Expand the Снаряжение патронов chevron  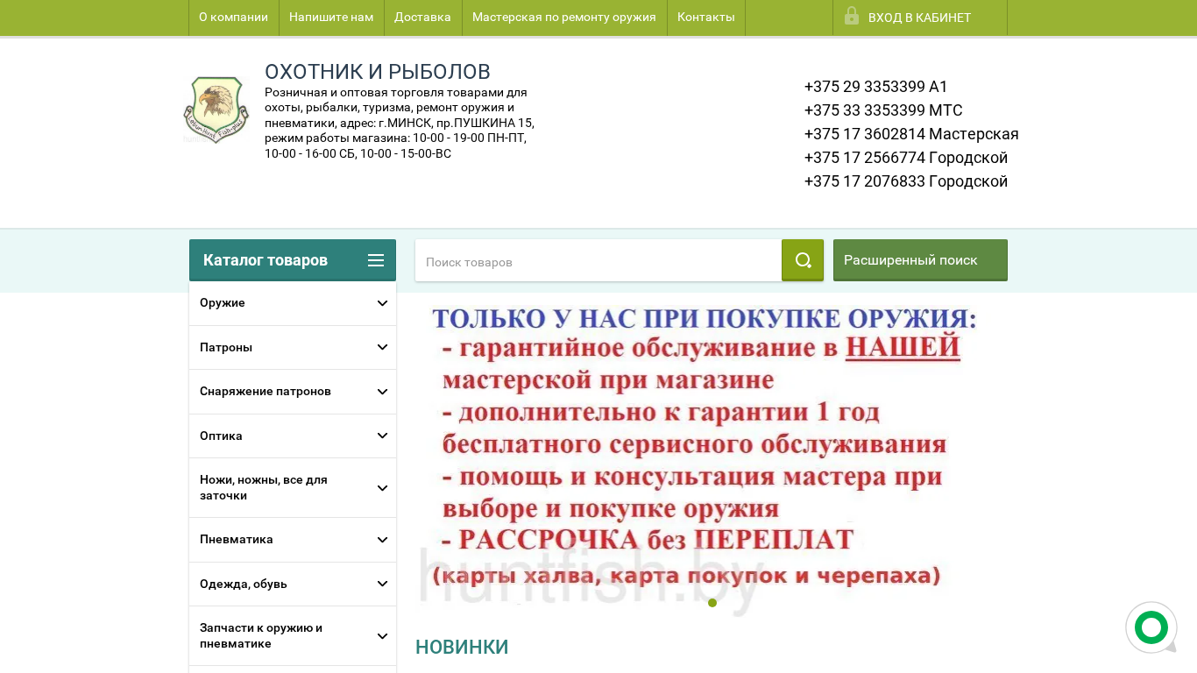click(x=382, y=392)
